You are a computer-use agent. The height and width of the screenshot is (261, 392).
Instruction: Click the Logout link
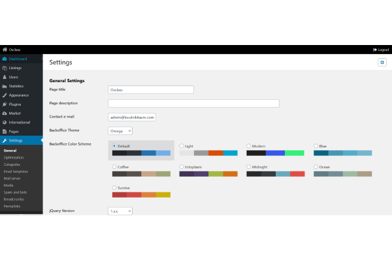pyautogui.click(x=380, y=49)
